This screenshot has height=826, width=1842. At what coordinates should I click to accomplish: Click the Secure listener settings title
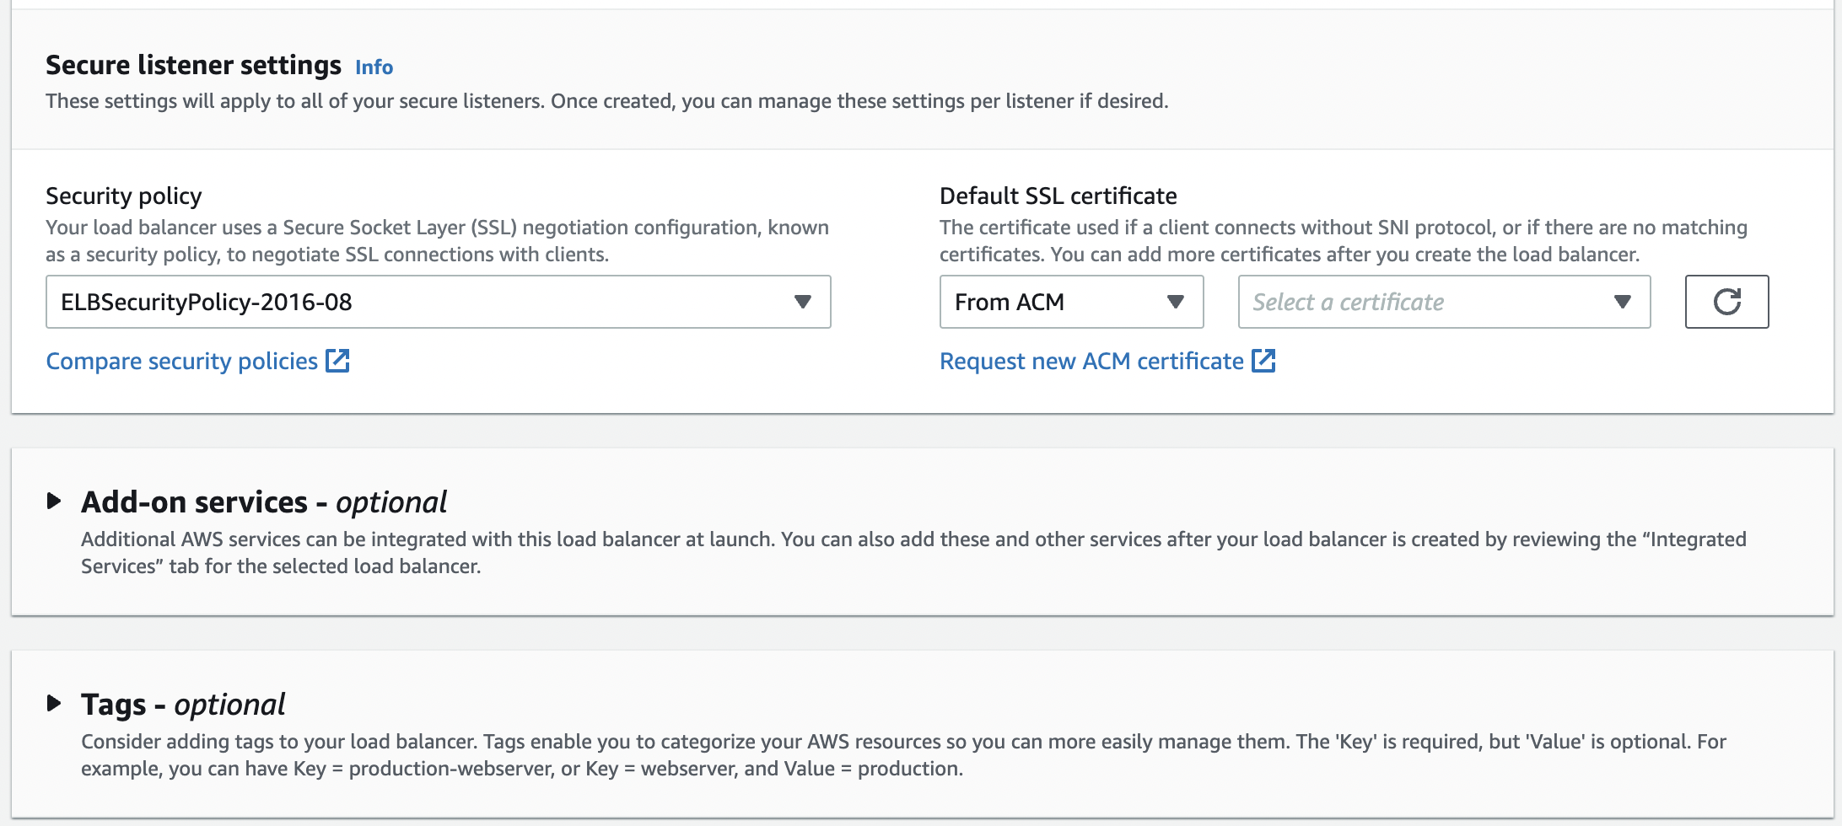pos(193,65)
